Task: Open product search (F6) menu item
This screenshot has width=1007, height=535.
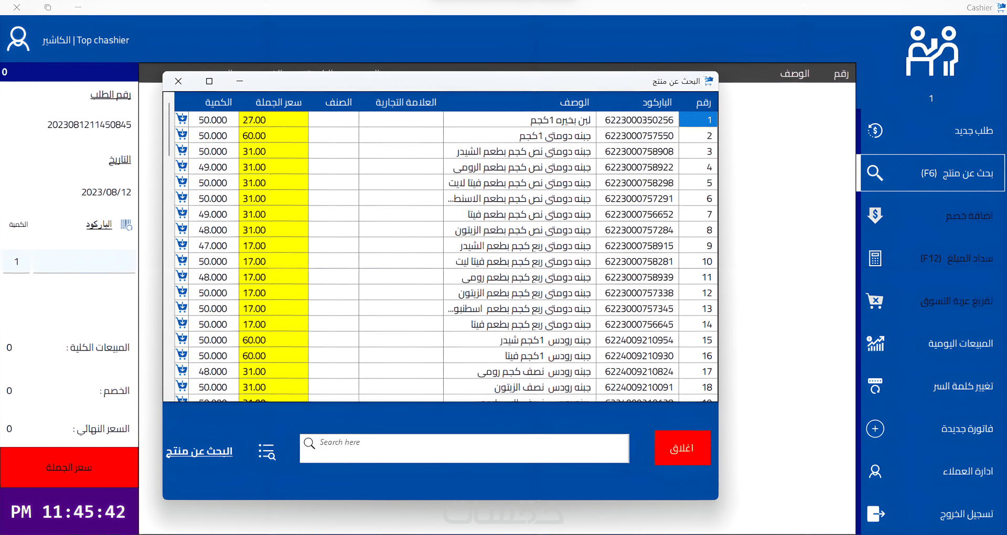Action: coord(931,173)
